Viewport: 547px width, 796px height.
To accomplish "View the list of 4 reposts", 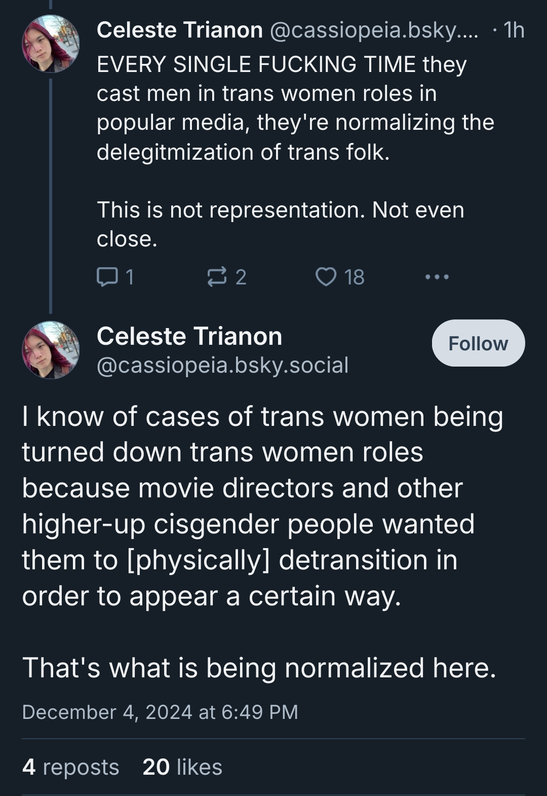I will (x=70, y=767).
